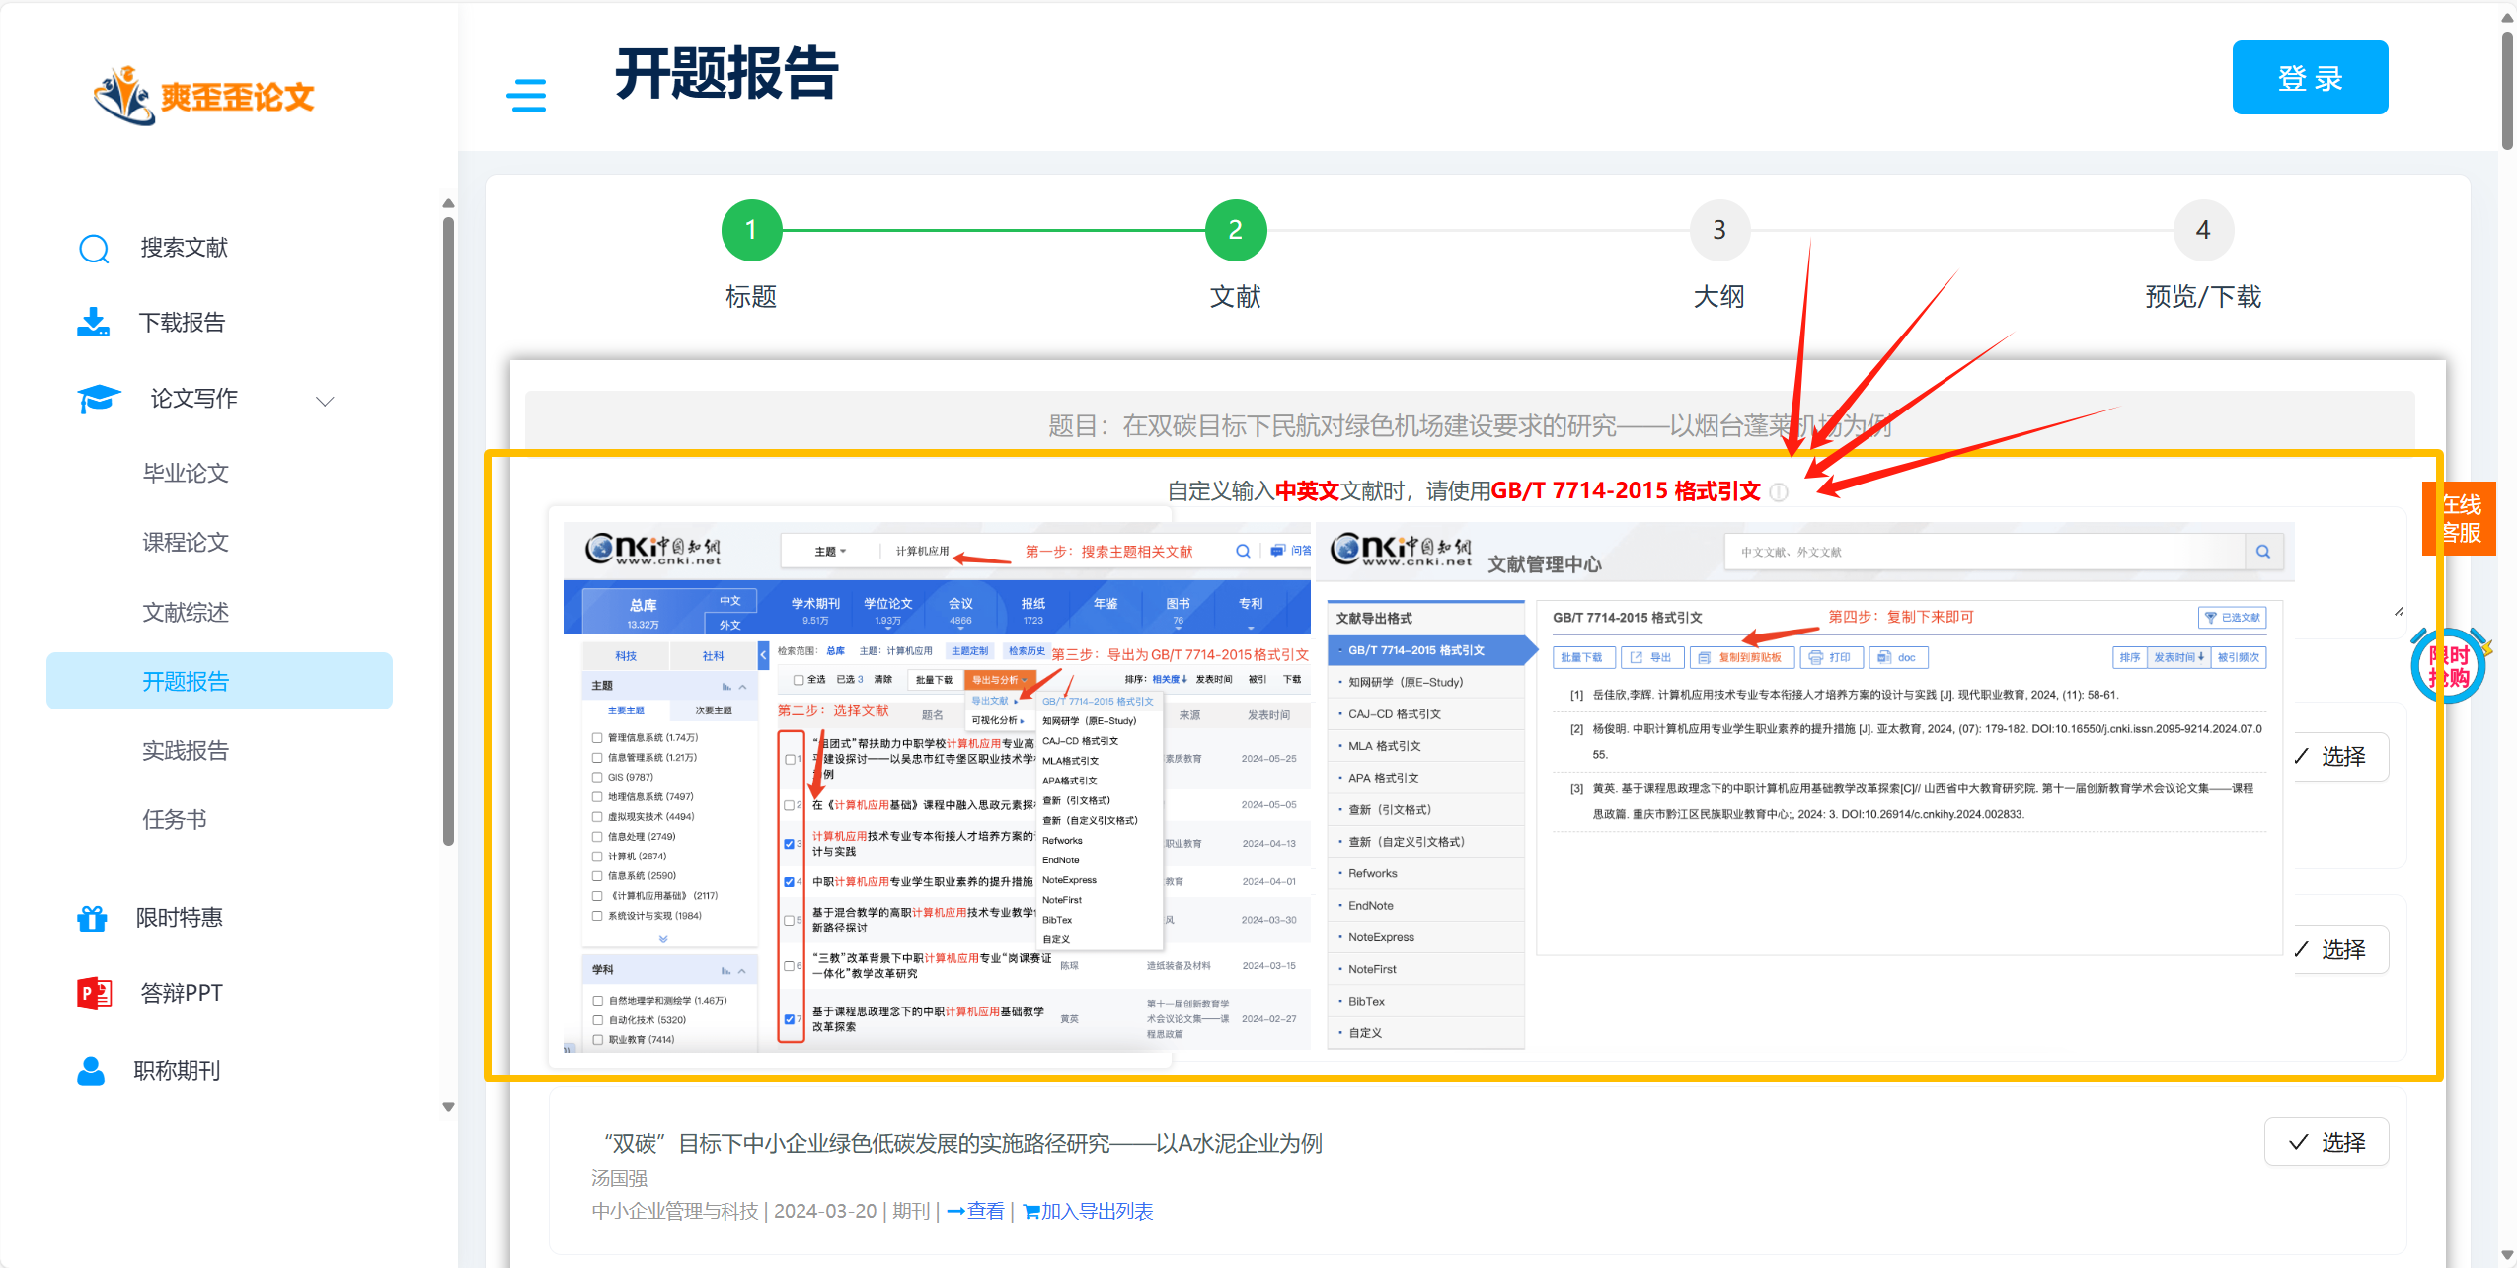Open 在线客服 orange floating badge

click(2460, 519)
